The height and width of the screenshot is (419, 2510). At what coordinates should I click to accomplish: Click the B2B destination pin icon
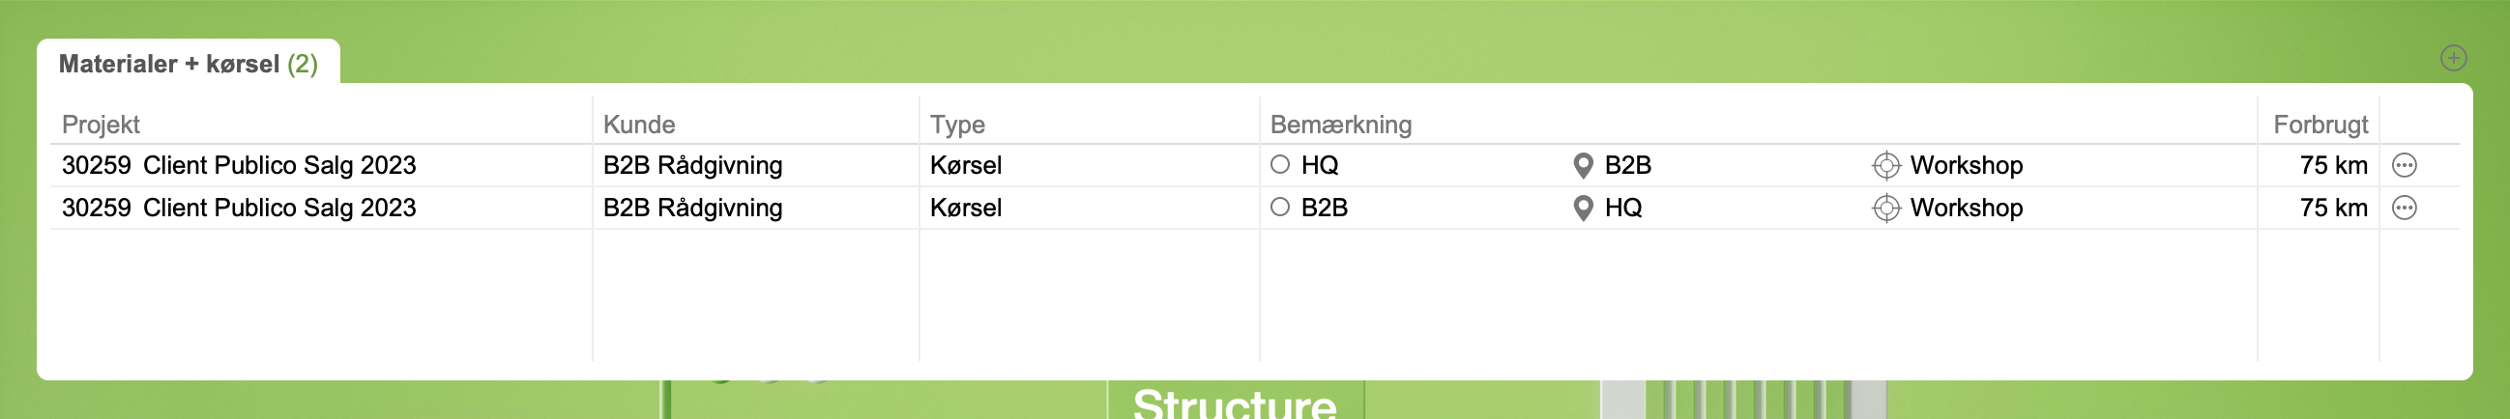(1583, 165)
